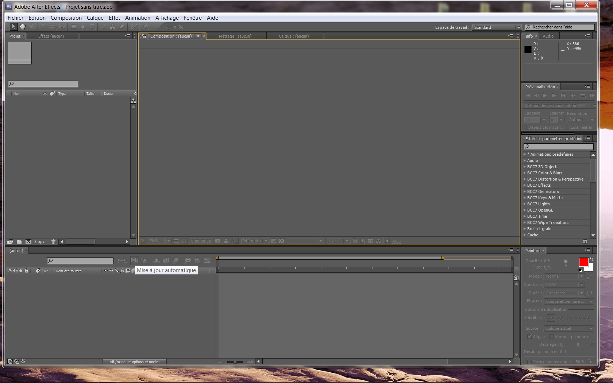Select the Rectangle shape tool

74,27
